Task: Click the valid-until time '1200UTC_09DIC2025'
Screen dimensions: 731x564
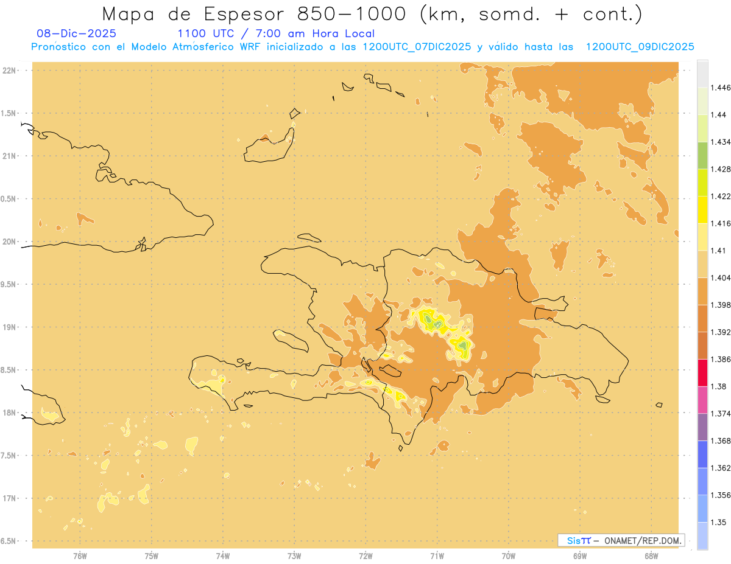Action: tap(640, 47)
